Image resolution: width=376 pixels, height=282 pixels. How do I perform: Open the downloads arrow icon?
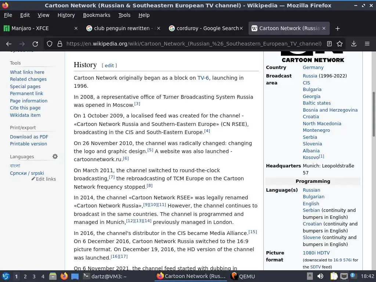coord(354,44)
